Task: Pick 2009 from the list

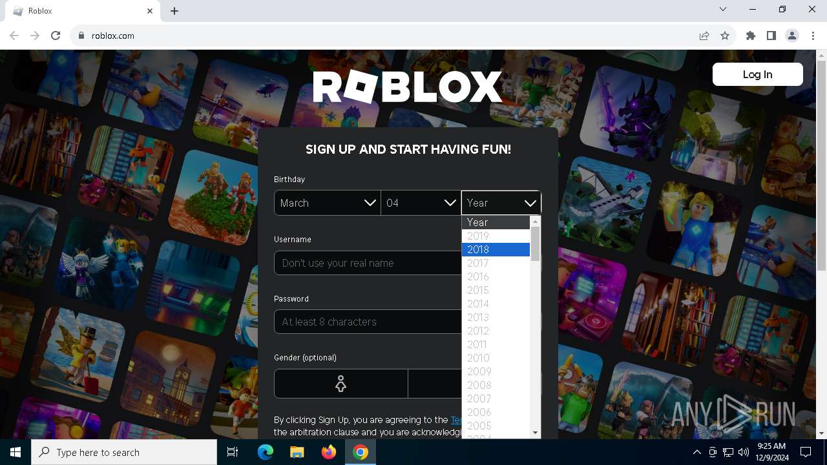Action: [x=496, y=371]
